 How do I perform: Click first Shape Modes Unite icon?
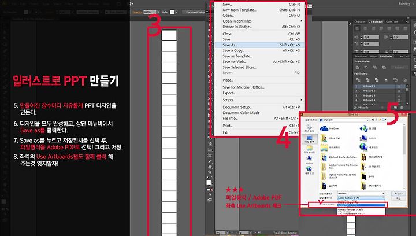point(358,68)
